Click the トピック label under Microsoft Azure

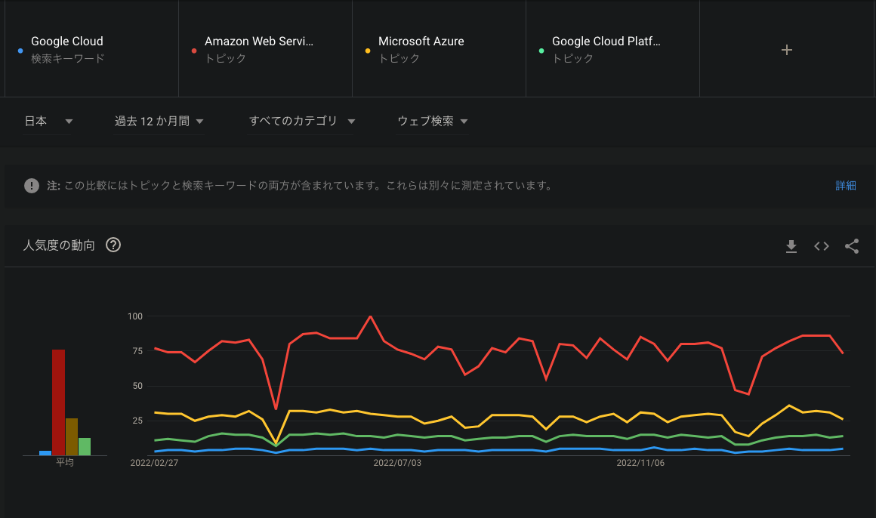click(x=399, y=58)
